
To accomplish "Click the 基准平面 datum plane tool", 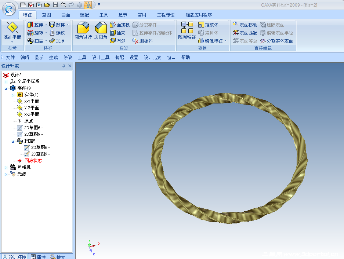I will (12, 31).
